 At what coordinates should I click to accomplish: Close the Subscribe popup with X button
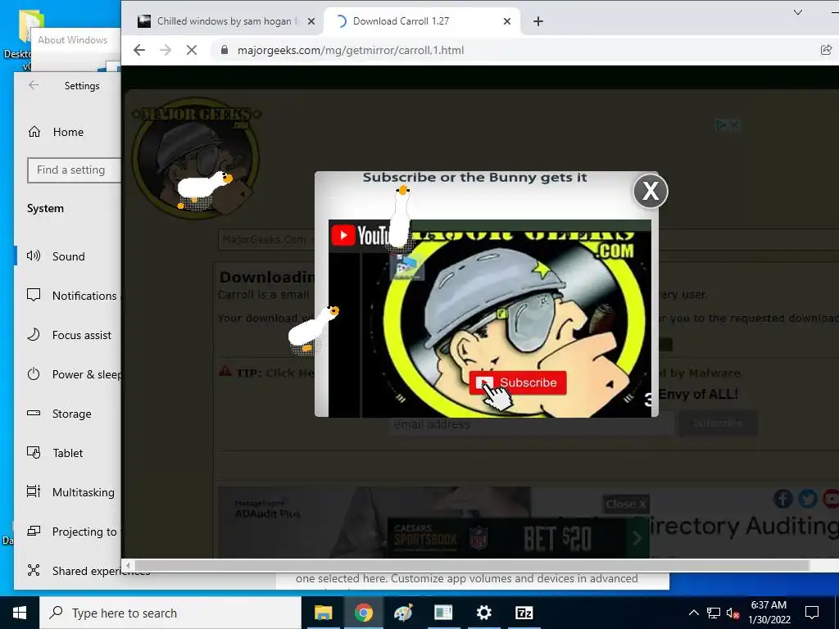pos(650,190)
